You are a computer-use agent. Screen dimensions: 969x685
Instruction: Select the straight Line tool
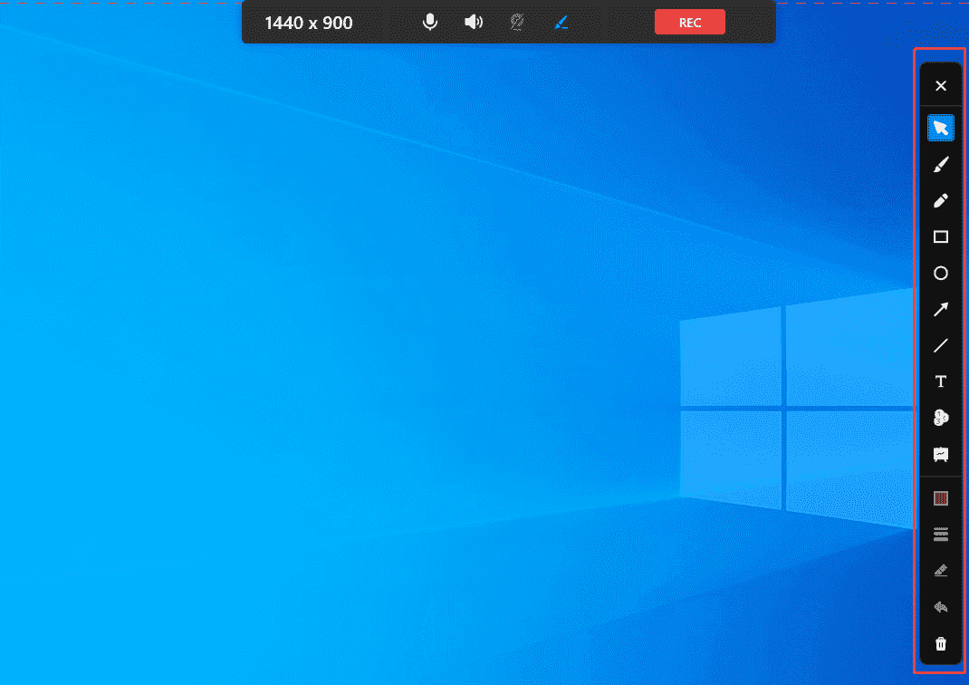coord(940,345)
